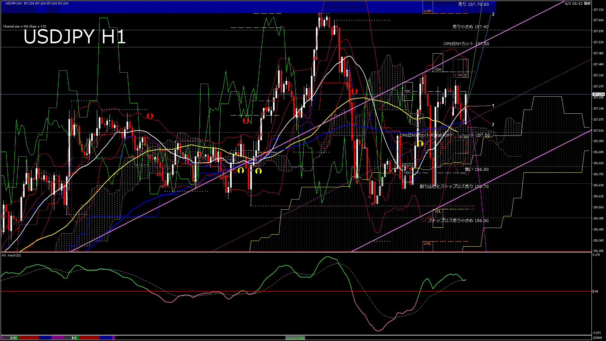Select the yellow up arrow near 156.95
606x341 pixels.
coord(420,144)
